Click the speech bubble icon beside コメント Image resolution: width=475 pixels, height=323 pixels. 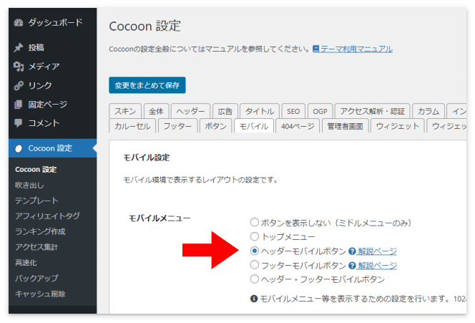pyautogui.click(x=18, y=123)
